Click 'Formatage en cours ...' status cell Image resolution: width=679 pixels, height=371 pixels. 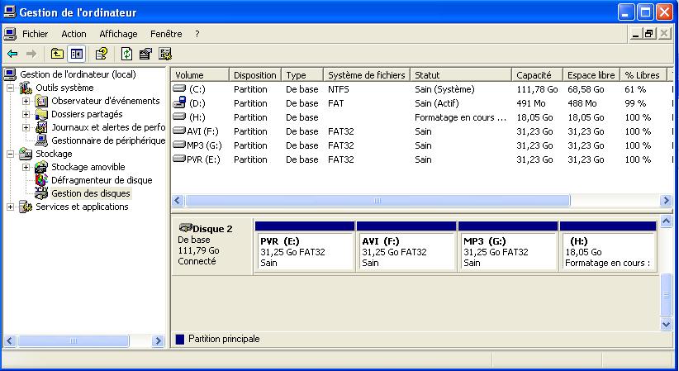pos(460,117)
